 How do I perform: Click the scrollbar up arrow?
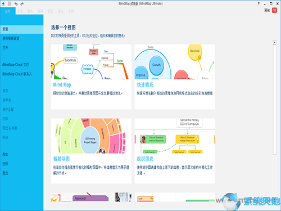(x=274, y=42)
